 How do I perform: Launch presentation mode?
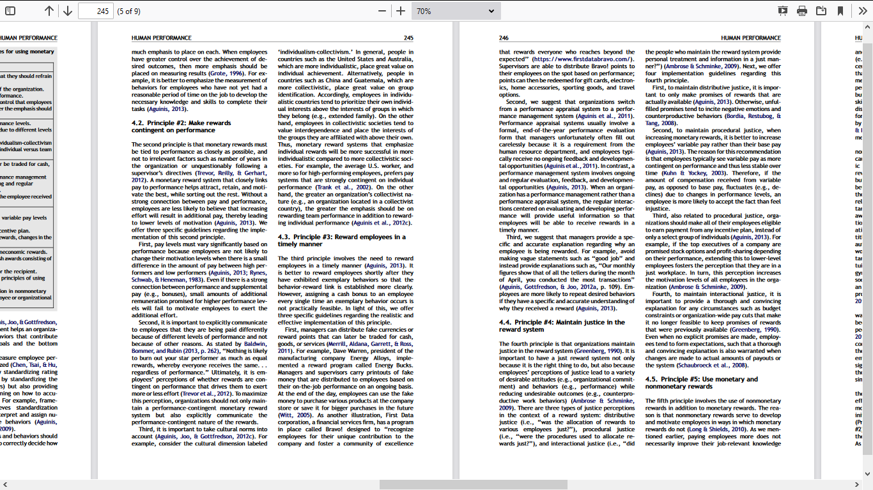[783, 10]
